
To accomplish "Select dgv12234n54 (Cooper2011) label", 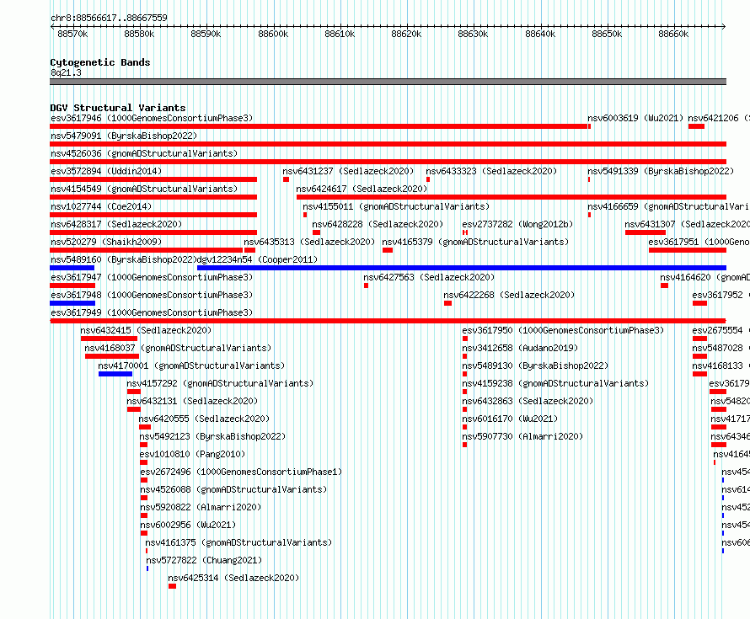I will (257, 259).
